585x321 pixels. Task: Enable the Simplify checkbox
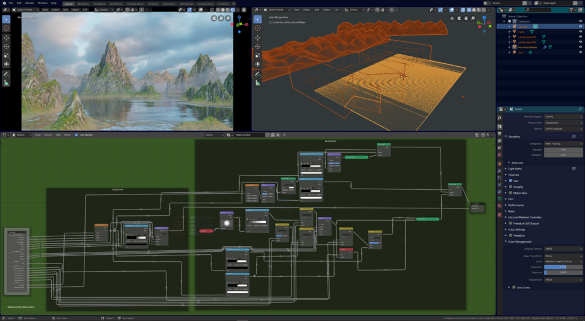(x=510, y=187)
